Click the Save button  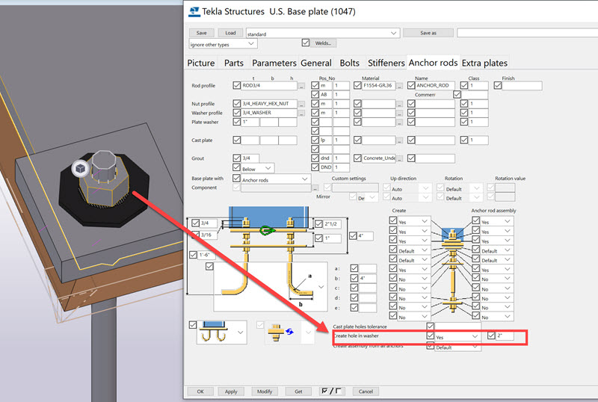[x=201, y=33]
